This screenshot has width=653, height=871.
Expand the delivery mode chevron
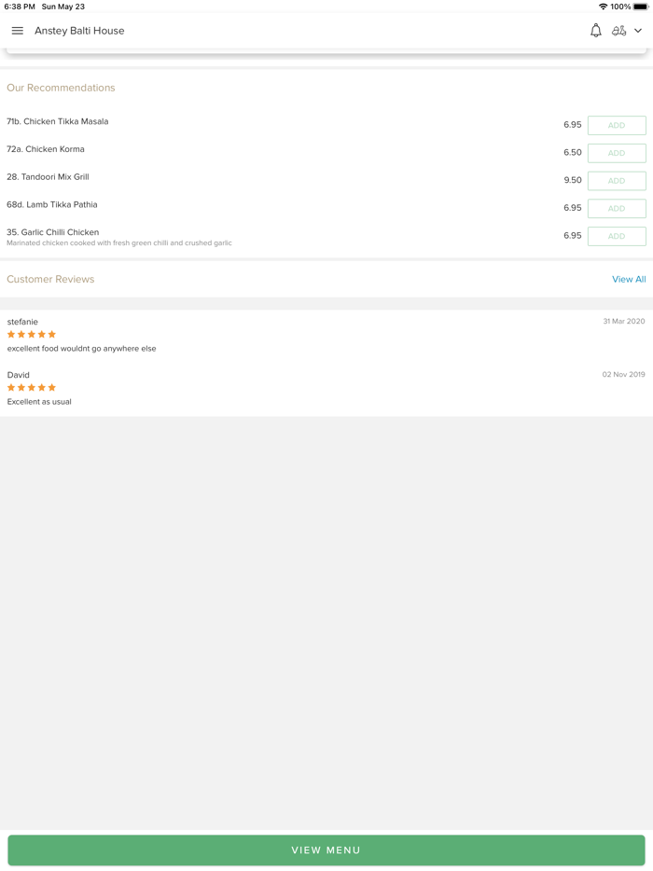click(x=638, y=31)
